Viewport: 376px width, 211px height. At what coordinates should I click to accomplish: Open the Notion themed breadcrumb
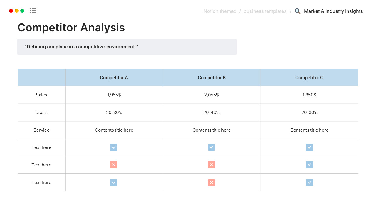220,11
